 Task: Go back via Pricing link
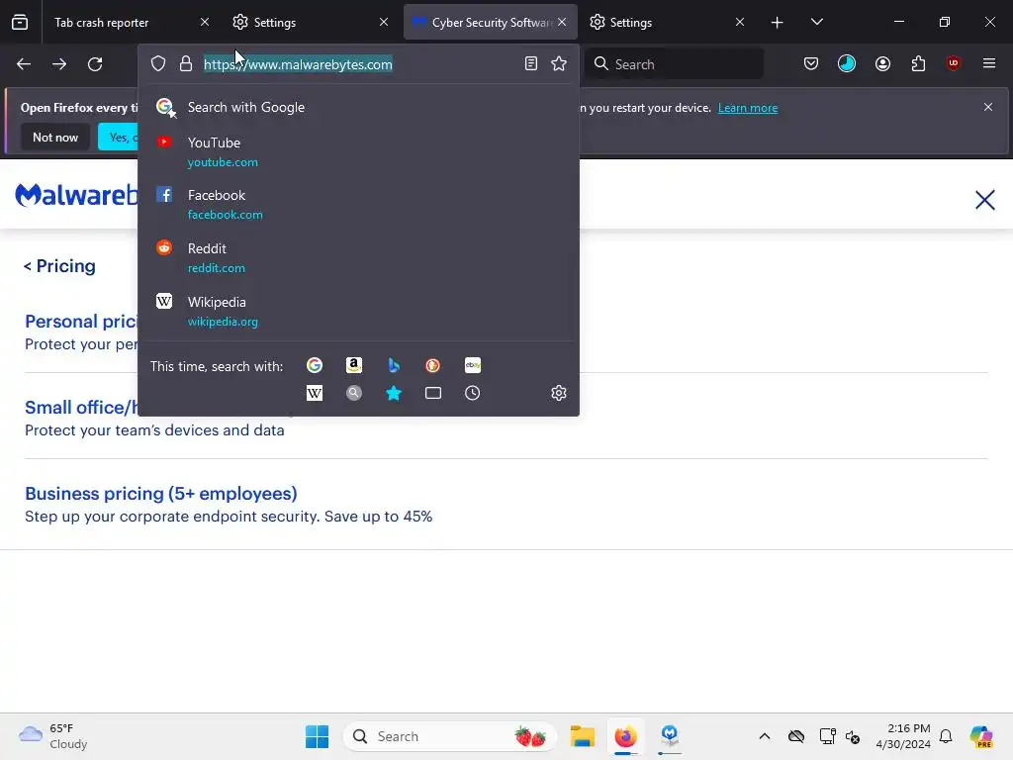tap(59, 266)
